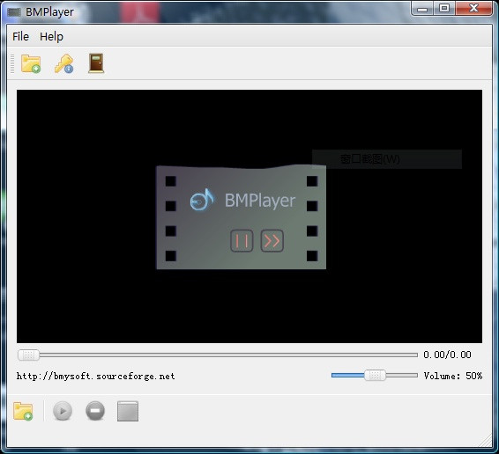Image resolution: width=499 pixels, height=454 pixels.
Task: Click the playback seek slider handle
Action: tap(28, 355)
